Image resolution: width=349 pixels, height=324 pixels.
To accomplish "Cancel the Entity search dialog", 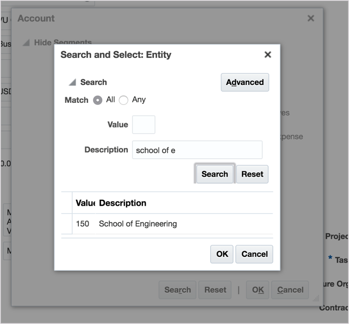I will pyautogui.click(x=254, y=254).
